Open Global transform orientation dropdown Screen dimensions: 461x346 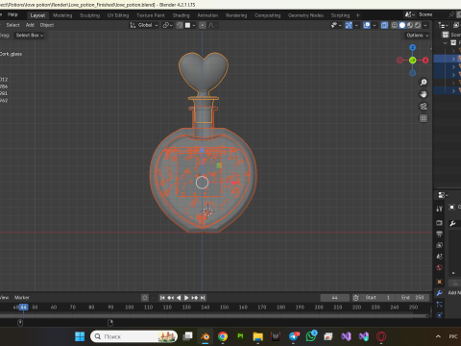[x=144, y=25]
